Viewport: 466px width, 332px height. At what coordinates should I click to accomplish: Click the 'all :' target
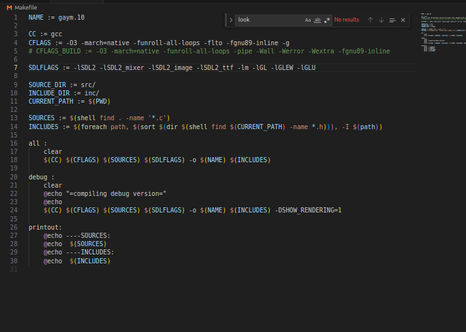38,144
